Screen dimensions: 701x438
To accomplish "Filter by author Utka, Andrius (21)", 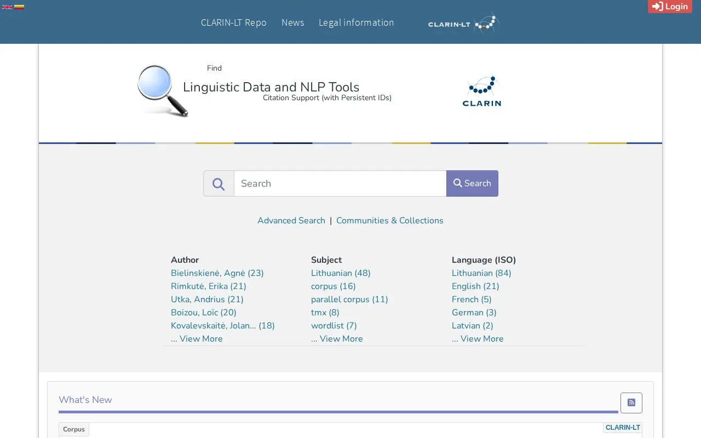I will click(207, 299).
